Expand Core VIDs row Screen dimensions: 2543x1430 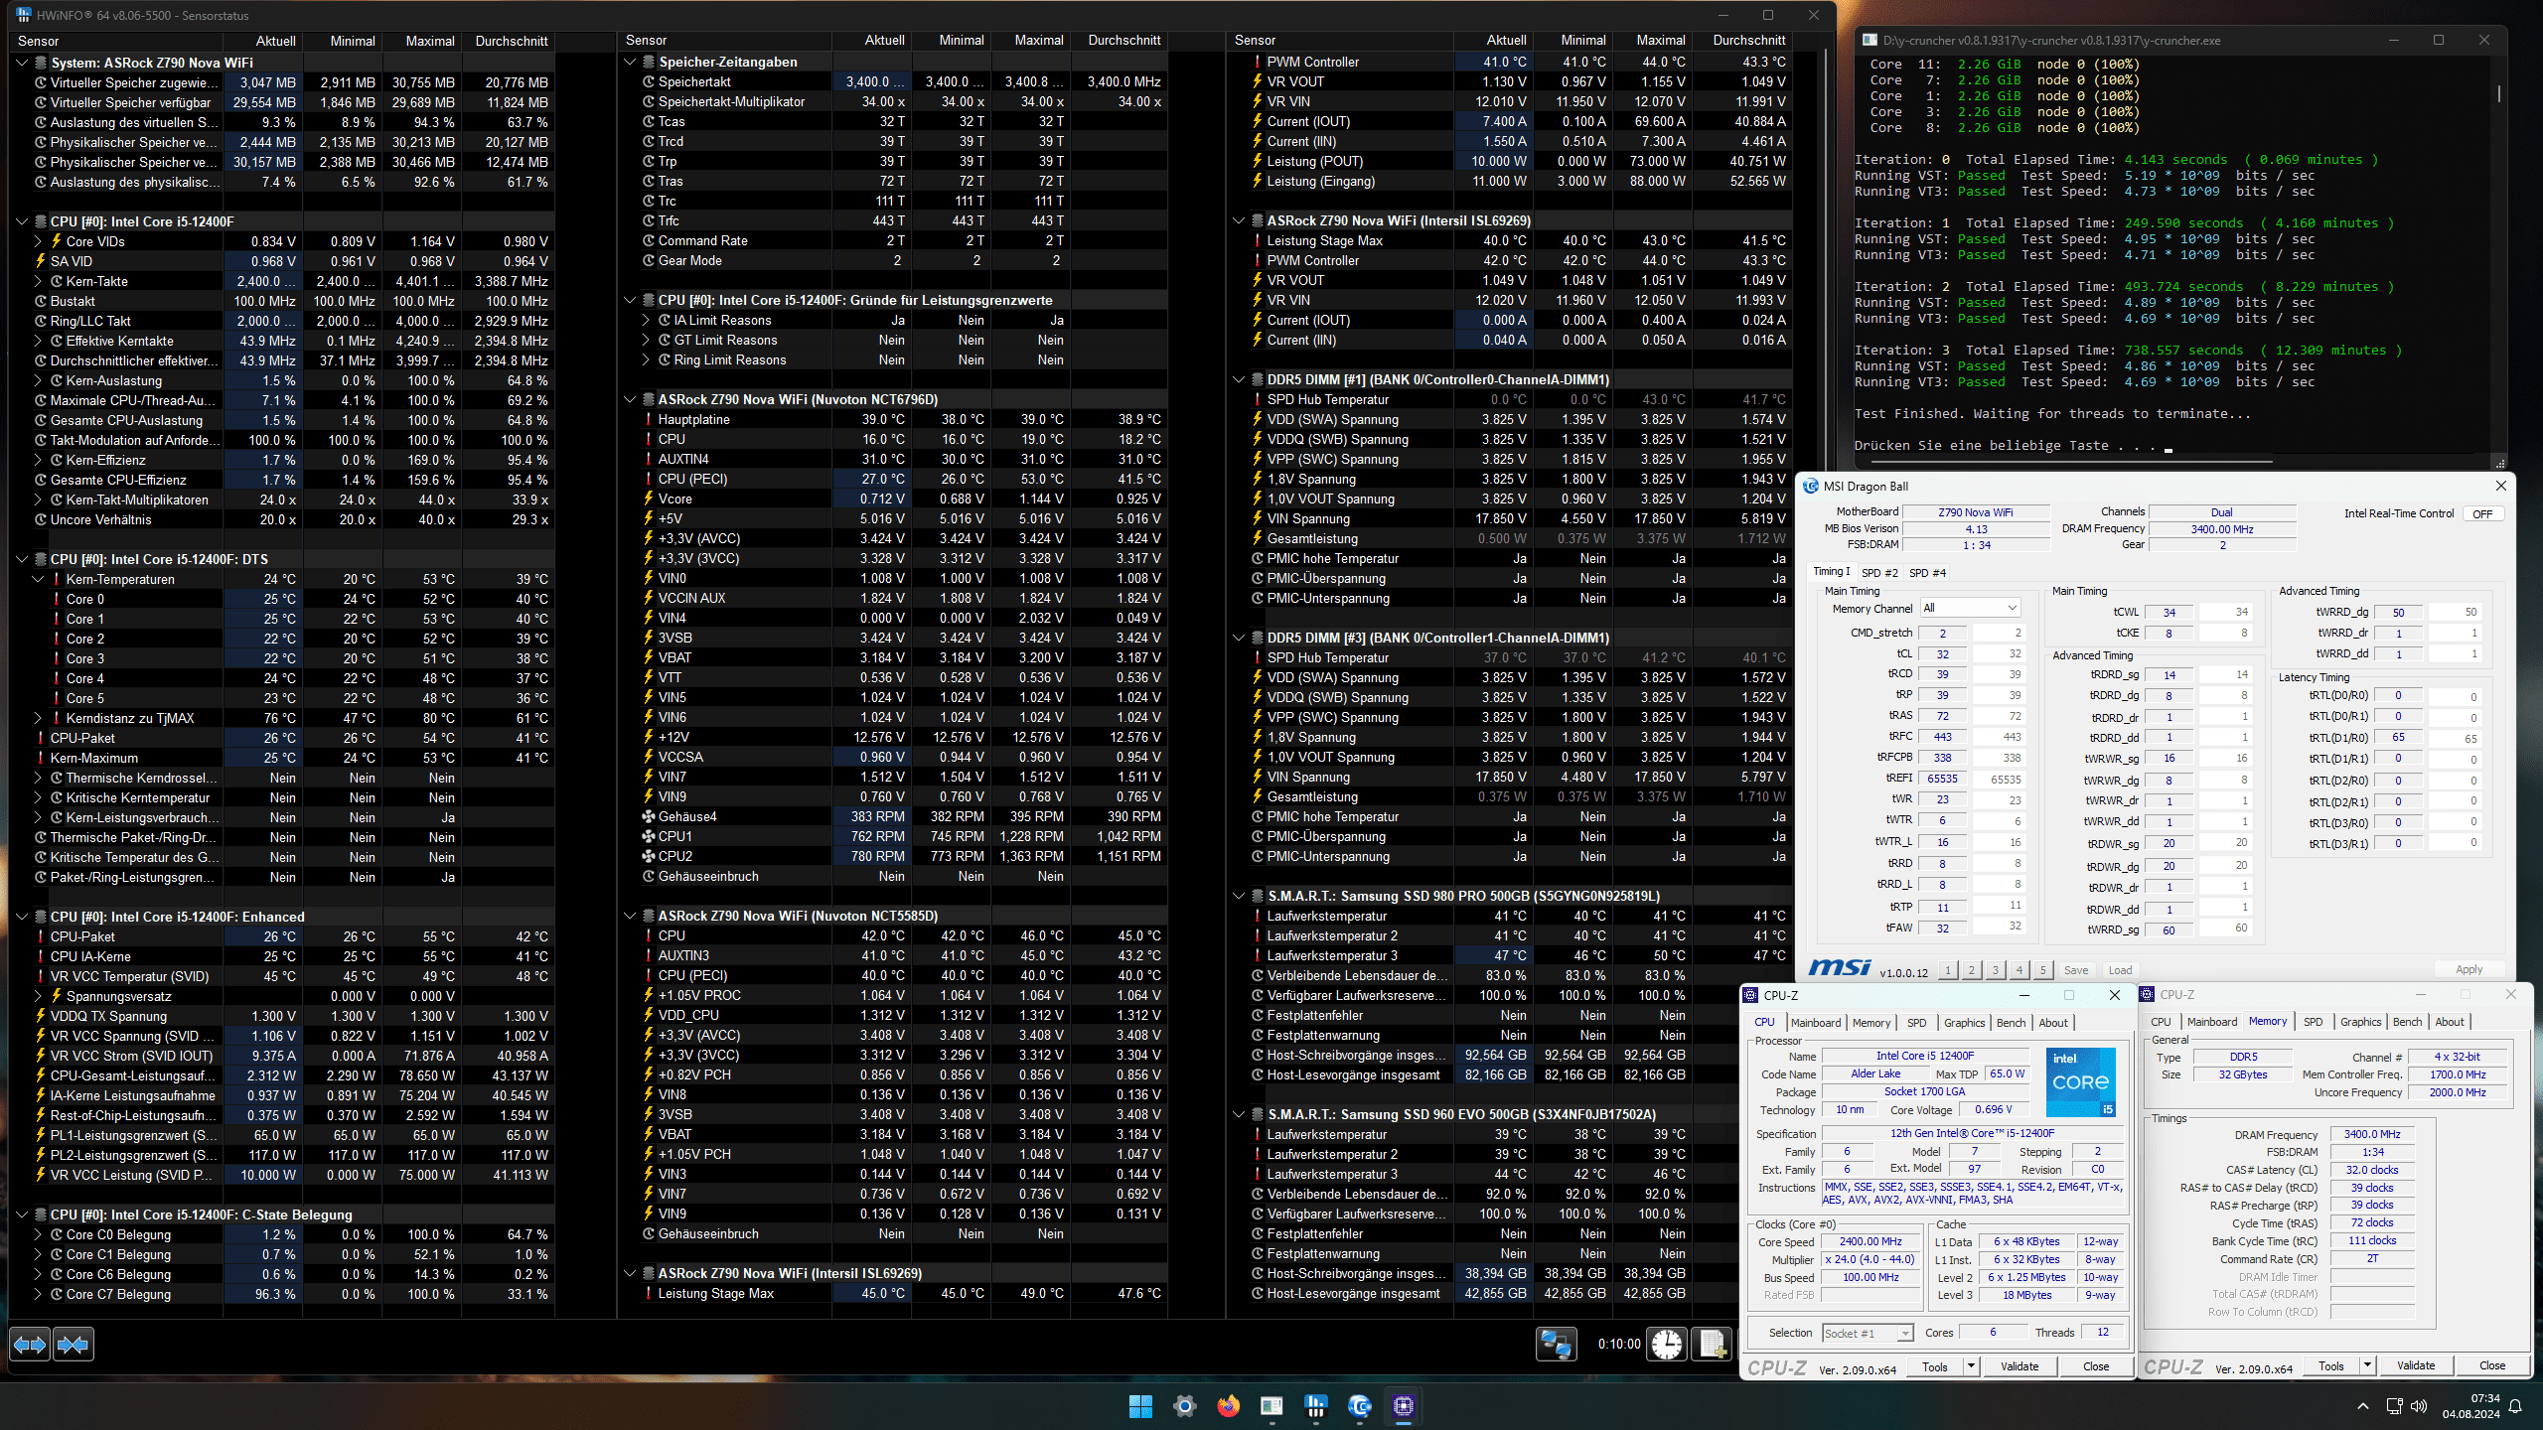(x=38, y=241)
